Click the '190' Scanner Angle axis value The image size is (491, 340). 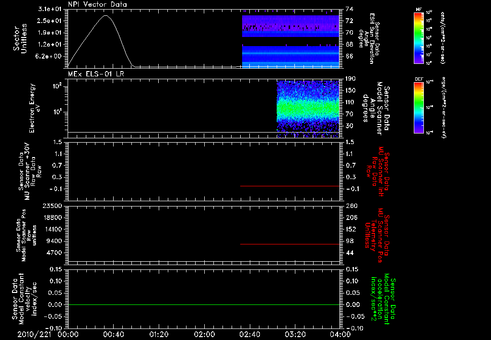tap(351, 78)
